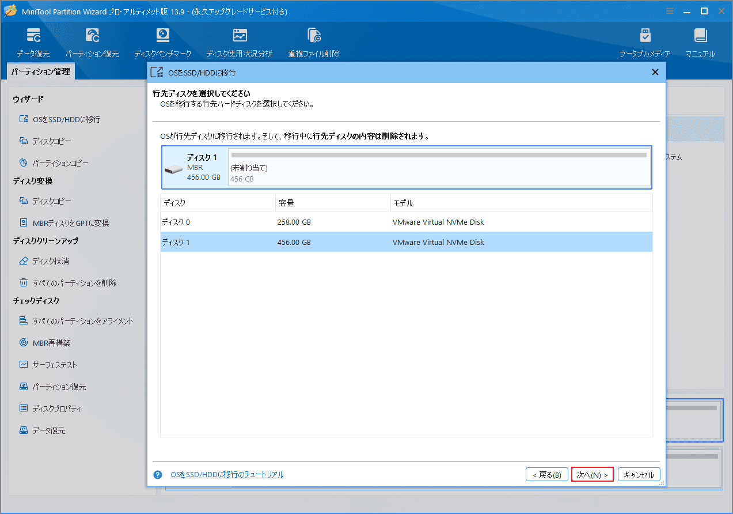Screen dimensions: 733x514
Task: Select the ディスク 1 row in the list
Action: [406, 242]
